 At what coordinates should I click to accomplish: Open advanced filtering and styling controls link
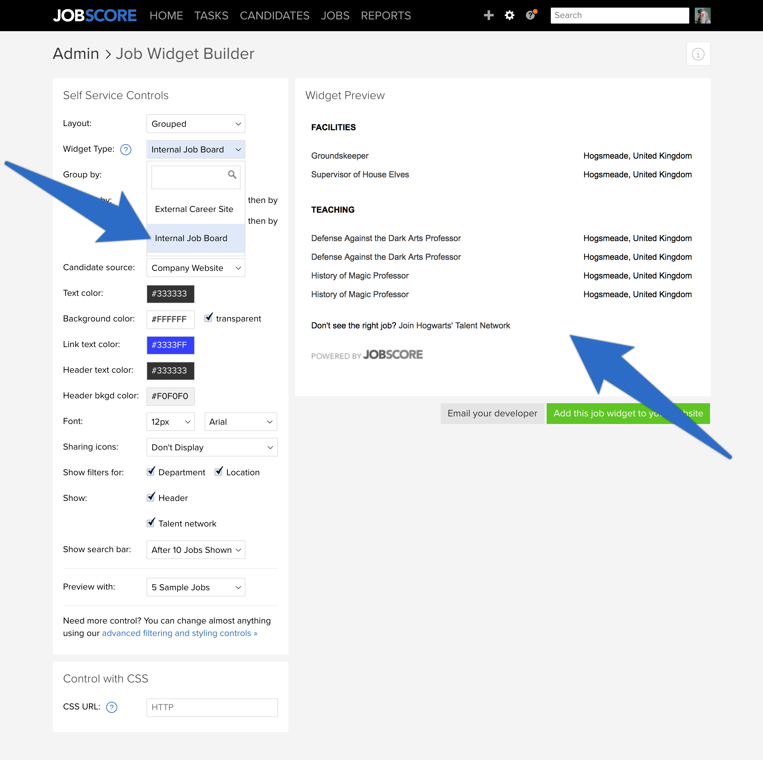click(180, 633)
